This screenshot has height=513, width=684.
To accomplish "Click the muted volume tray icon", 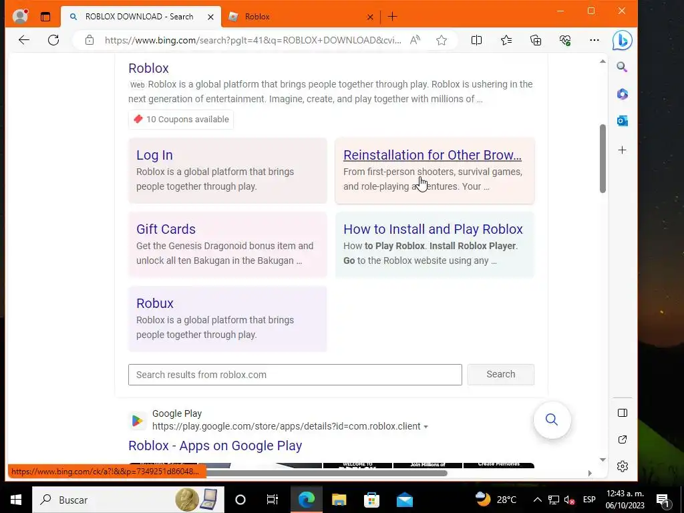I will [569, 500].
